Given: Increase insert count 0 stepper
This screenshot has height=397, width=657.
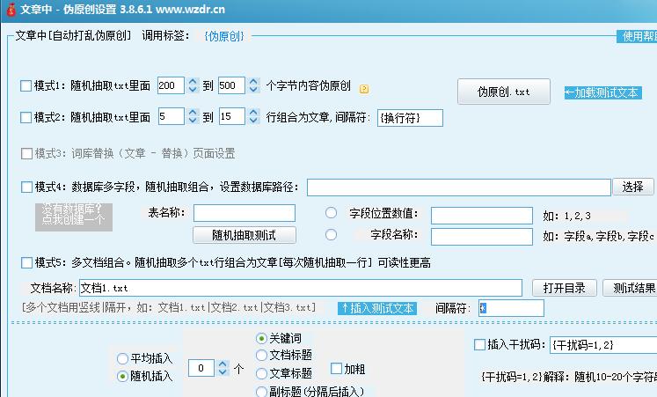Looking at the screenshot, I should [223, 364].
